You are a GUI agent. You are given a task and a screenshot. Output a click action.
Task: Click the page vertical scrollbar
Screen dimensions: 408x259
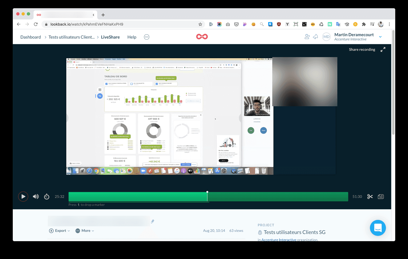click(x=393, y=82)
